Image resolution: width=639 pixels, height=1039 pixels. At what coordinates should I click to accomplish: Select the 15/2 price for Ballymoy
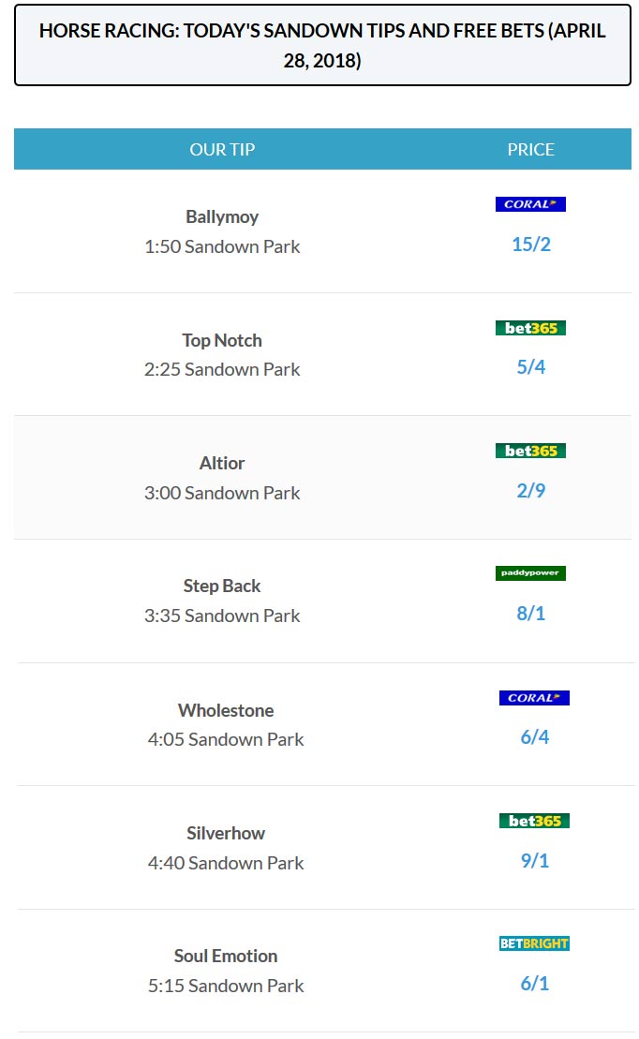(x=531, y=245)
